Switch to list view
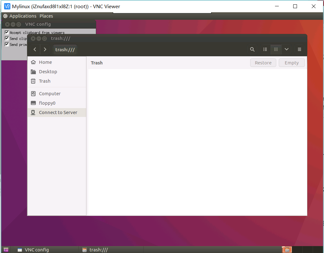The width and height of the screenshot is (324, 253). pyautogui.click(x=265, y=49)
